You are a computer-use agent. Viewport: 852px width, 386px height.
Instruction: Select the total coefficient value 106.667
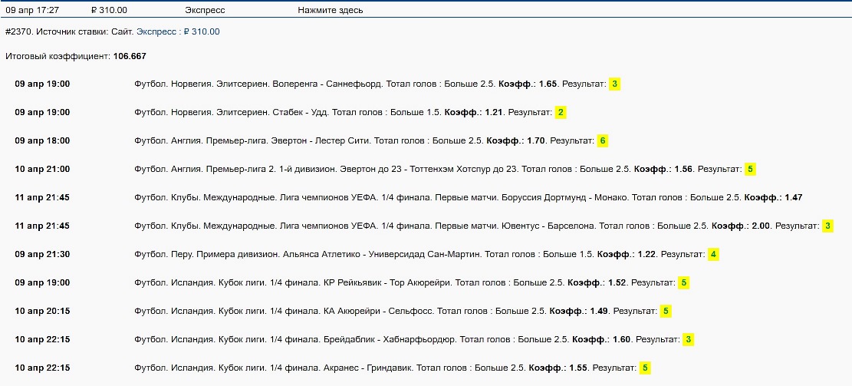130,57
